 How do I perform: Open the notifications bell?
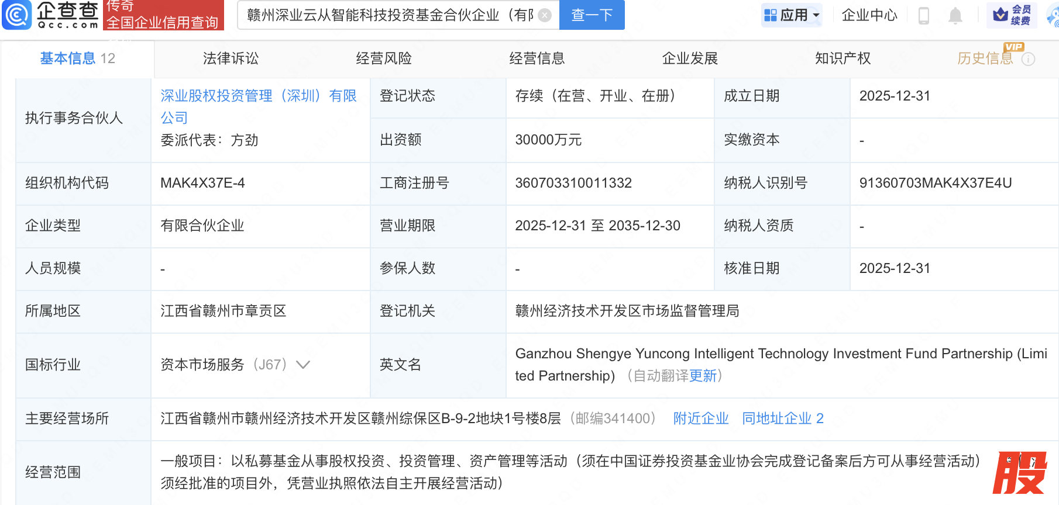tap(955, 15)
